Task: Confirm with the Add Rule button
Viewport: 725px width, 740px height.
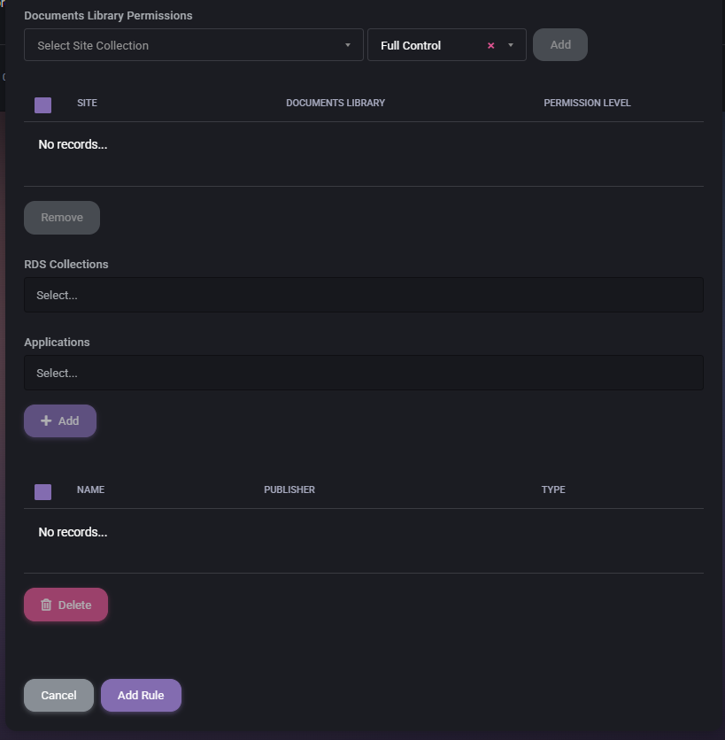Action: [x=141, y=696]
